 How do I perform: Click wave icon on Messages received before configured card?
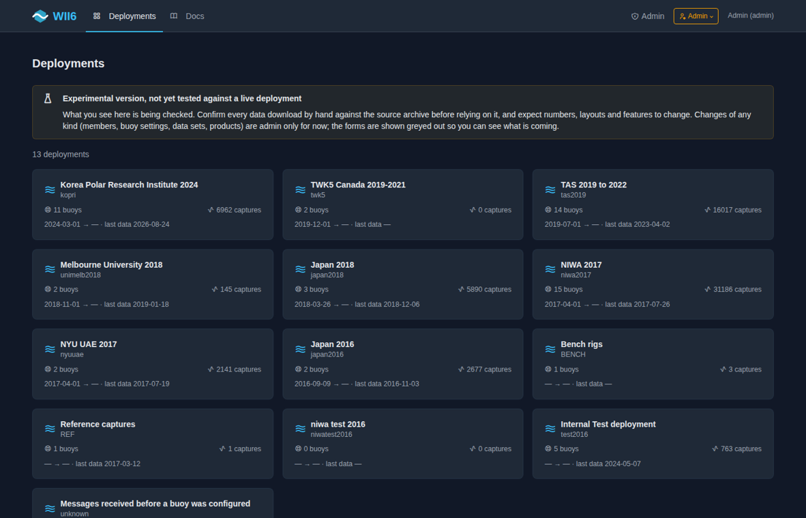tap(50, 508)
